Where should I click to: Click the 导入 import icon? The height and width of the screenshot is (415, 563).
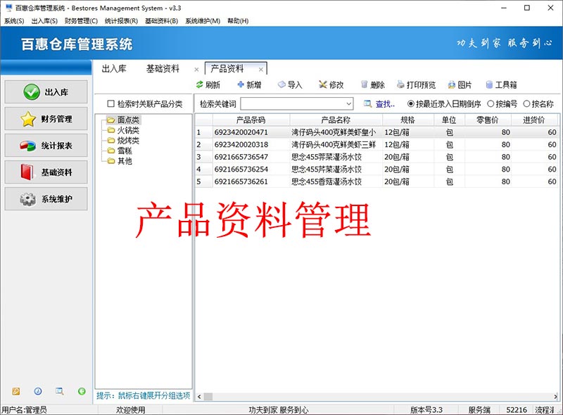point(282,84)
